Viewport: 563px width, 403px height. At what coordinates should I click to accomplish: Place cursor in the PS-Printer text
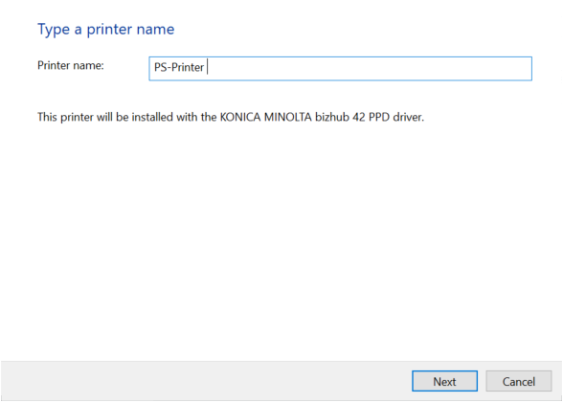179,67
